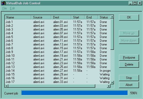Viewport: 143px width, 99px height.
Task: Sort by the Name column header
Action: 18,17
